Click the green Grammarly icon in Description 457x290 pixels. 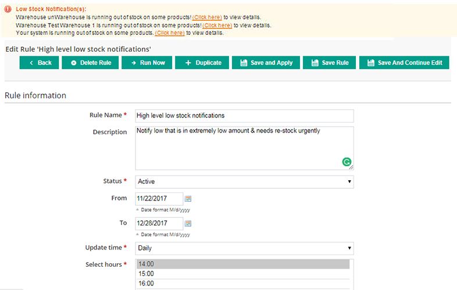point(347,163)
